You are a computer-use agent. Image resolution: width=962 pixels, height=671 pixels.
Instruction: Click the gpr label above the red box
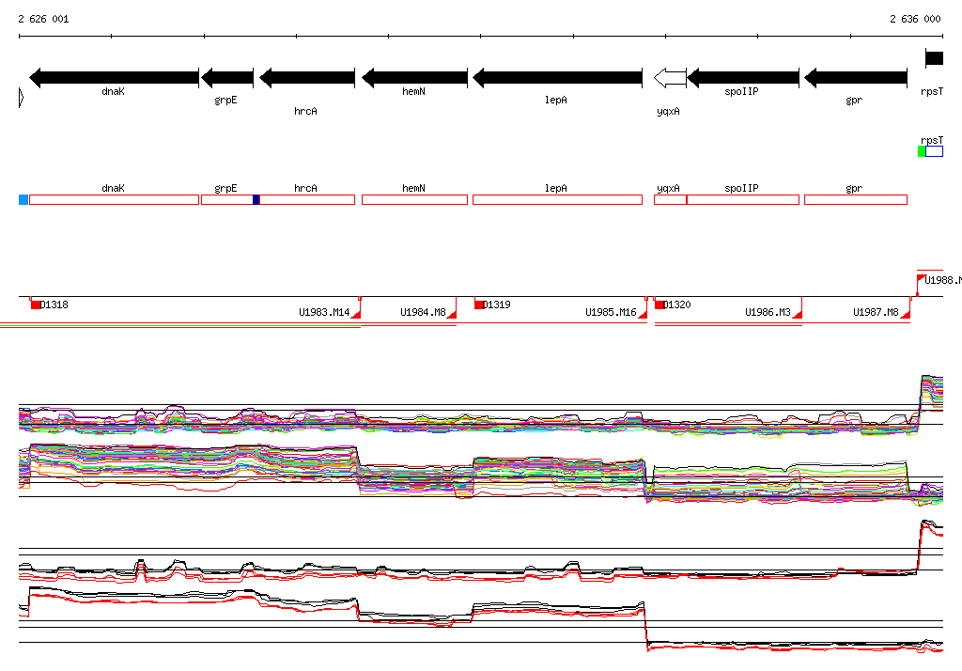(x=854, y=189)
